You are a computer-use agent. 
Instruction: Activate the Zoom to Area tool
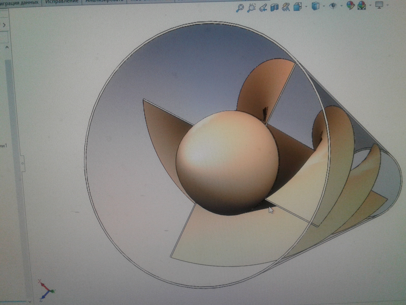tap(251, 8)
